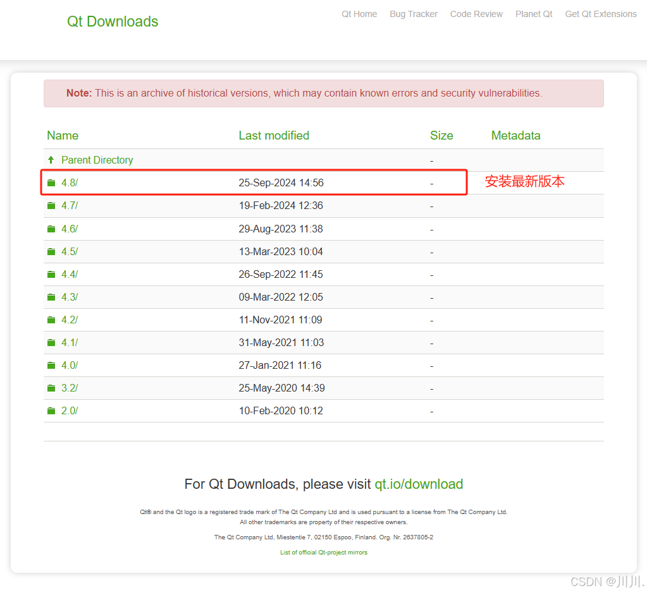
Task: Open Bug Tracker in top navigation
Action: tap(414, 14)
